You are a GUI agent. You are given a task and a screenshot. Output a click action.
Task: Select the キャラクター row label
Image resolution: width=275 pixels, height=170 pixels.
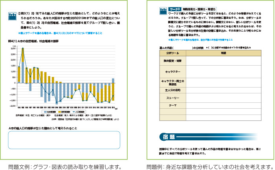173,72
